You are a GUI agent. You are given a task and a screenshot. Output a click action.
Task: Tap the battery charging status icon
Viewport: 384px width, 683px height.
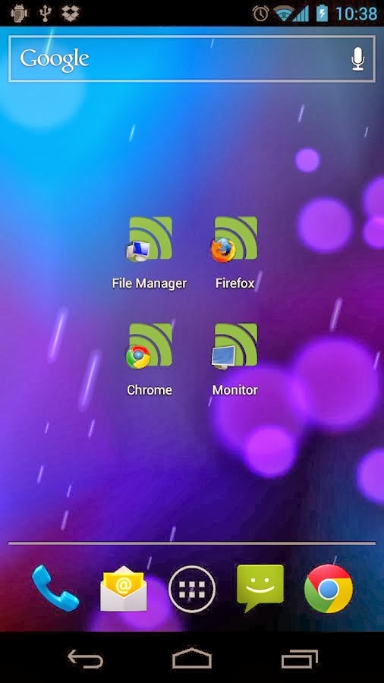[x=322, y=14]
